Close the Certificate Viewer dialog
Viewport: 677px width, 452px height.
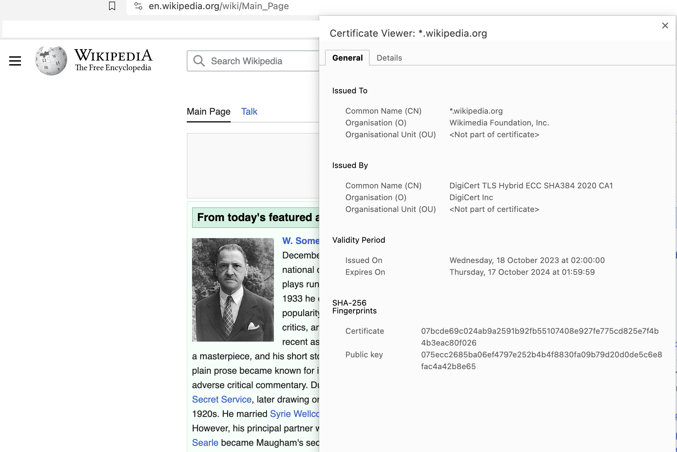665,26
